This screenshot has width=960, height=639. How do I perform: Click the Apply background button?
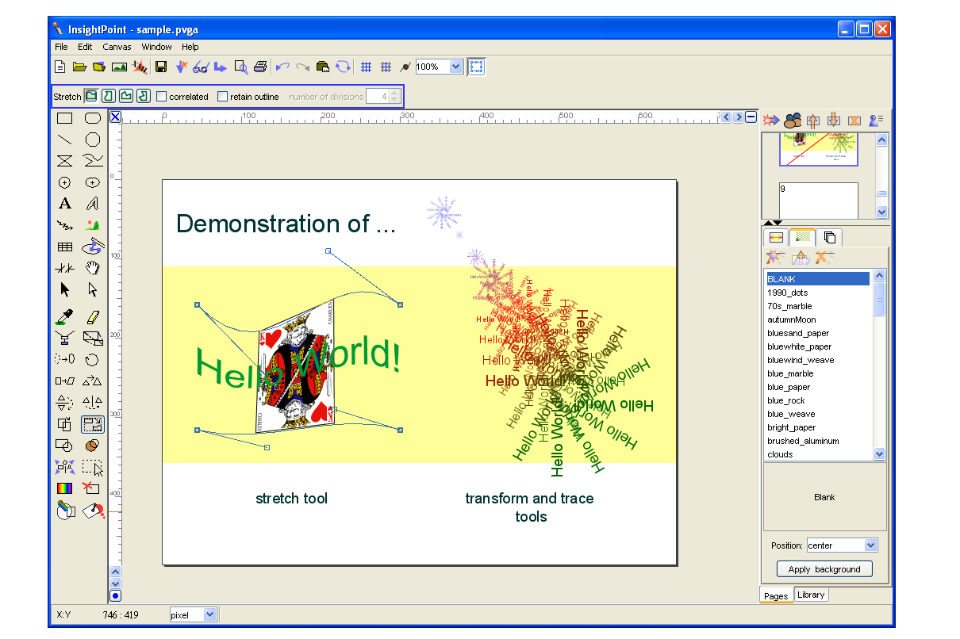click(824, 569)
